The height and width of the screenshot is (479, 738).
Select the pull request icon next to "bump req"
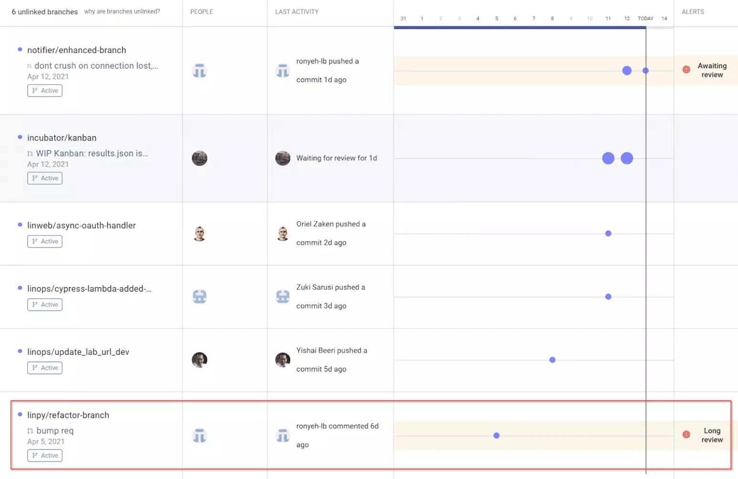coord(31,430)
